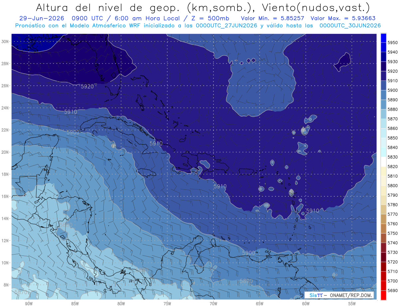Click the '5850' color legend label
399x308 pixels.
[x=392, y=138]
